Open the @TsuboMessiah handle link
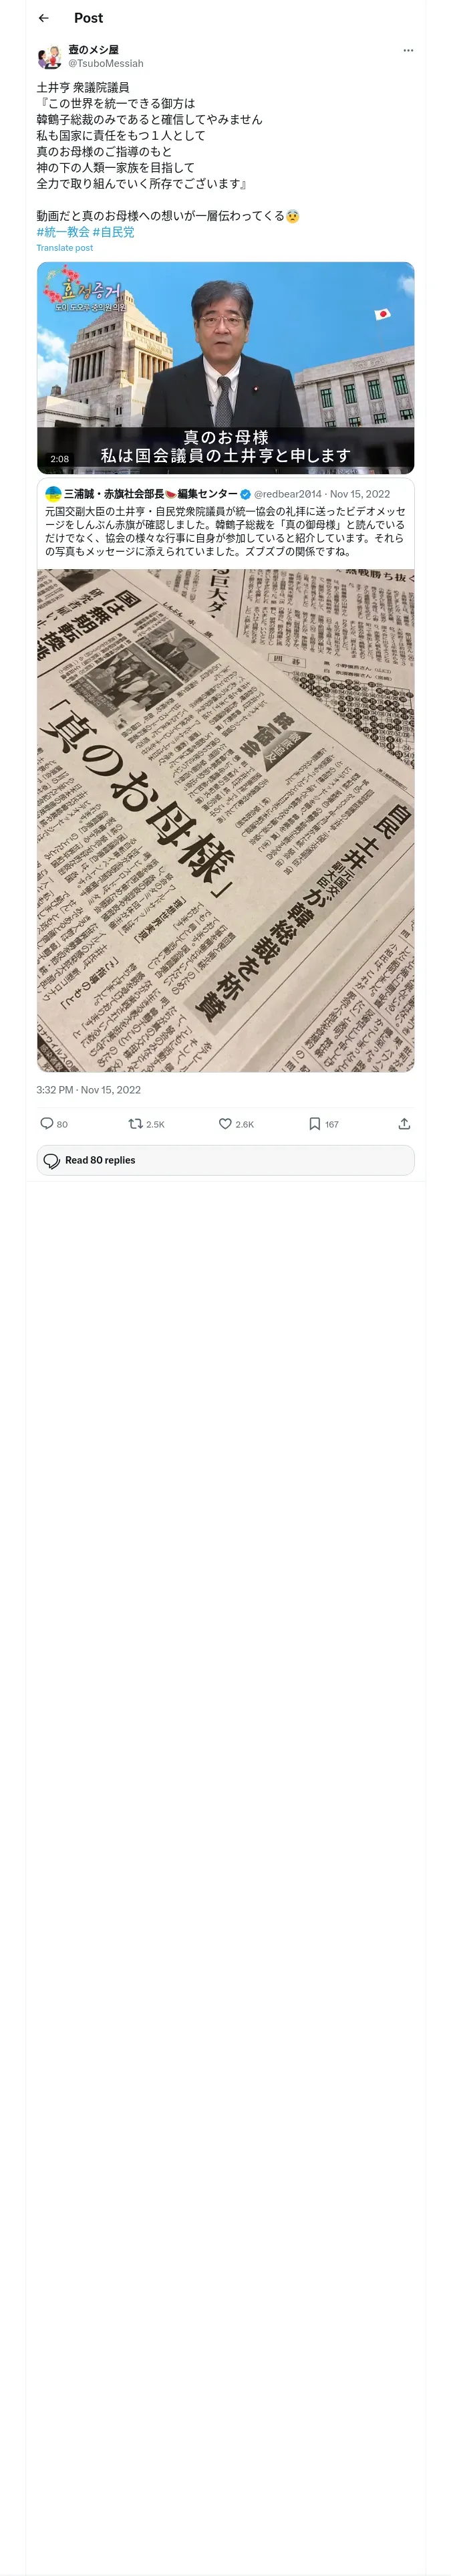 [105, 63]
